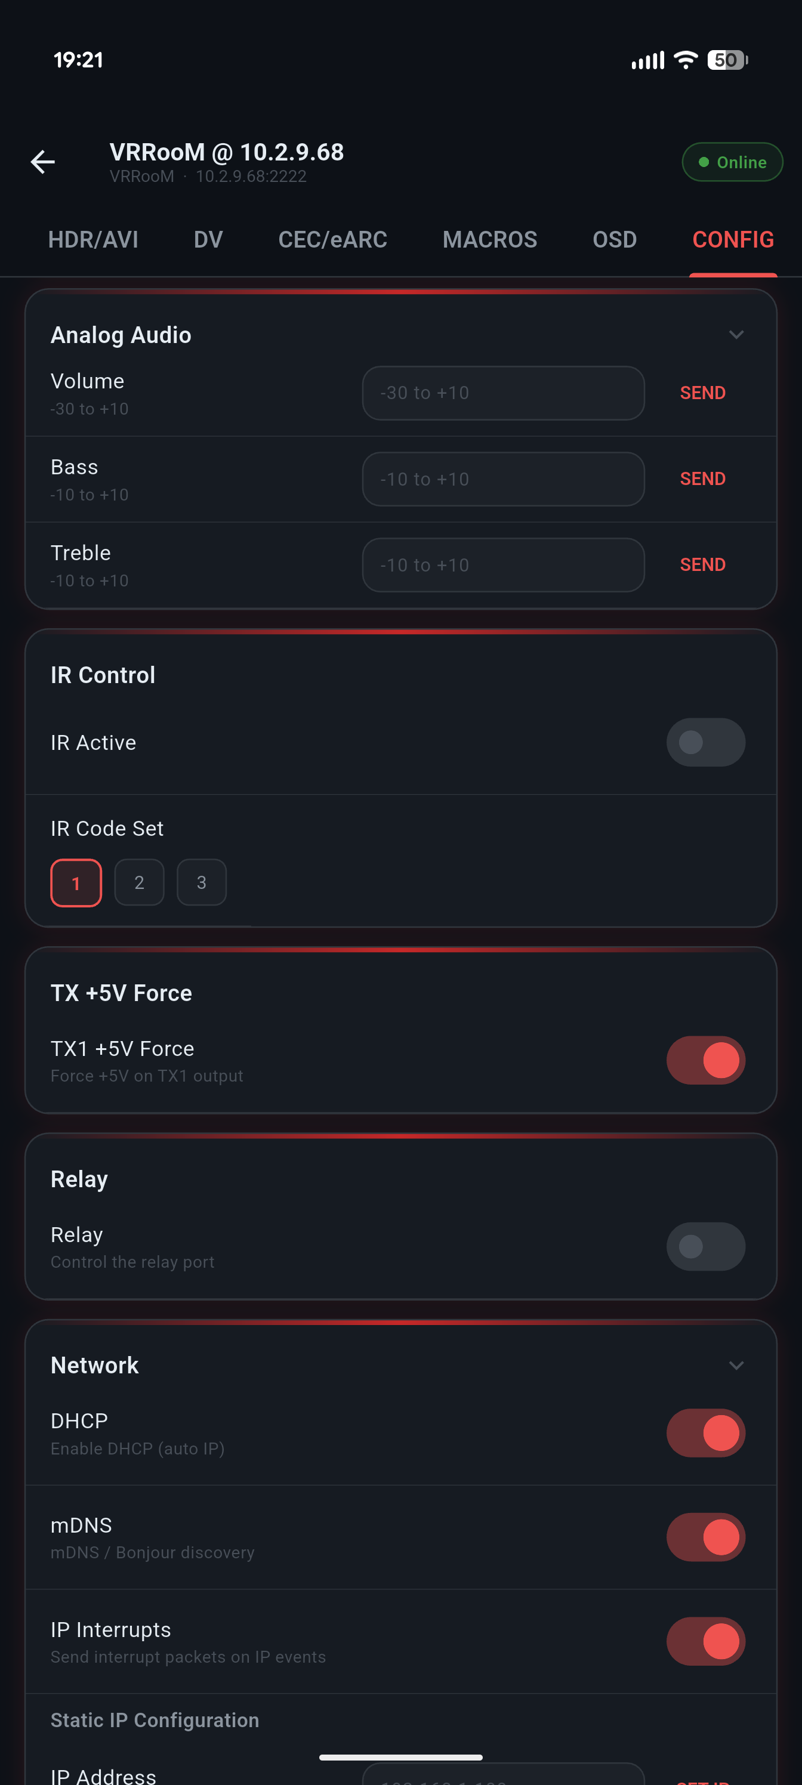The height and width of the screenshot is (1785, 802).
Task: Collapse the Analog Audio section chevron
Action: pos(736,335)
